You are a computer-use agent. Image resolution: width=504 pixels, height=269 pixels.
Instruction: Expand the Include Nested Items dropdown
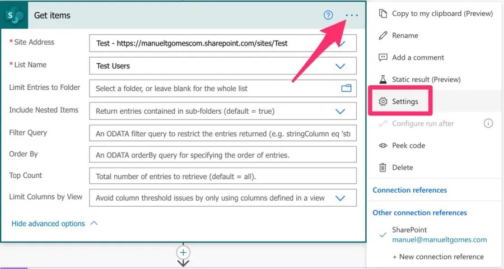(340, 111)
